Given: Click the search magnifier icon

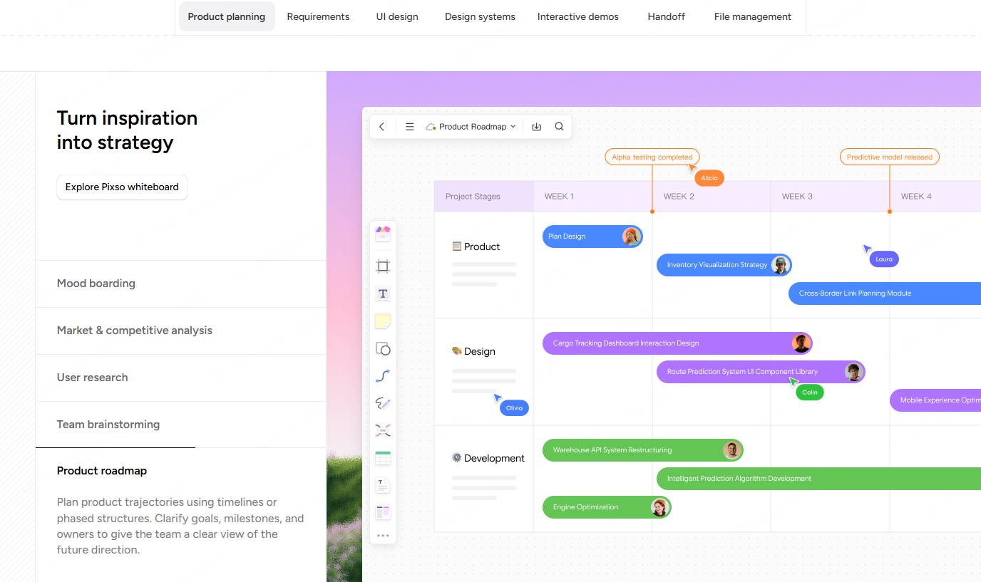Looking at the screenshot, I should 559,127.
